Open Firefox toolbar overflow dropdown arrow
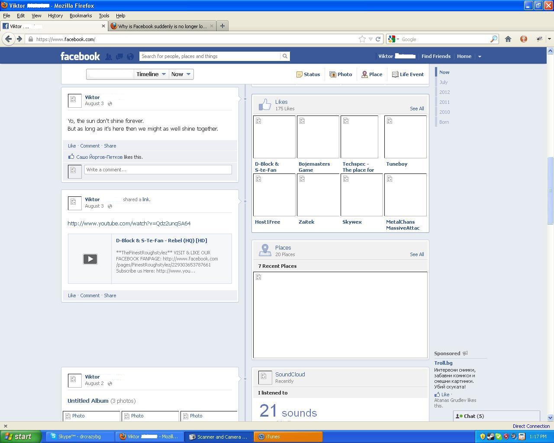The image size is (554, 443). [549, 39]
